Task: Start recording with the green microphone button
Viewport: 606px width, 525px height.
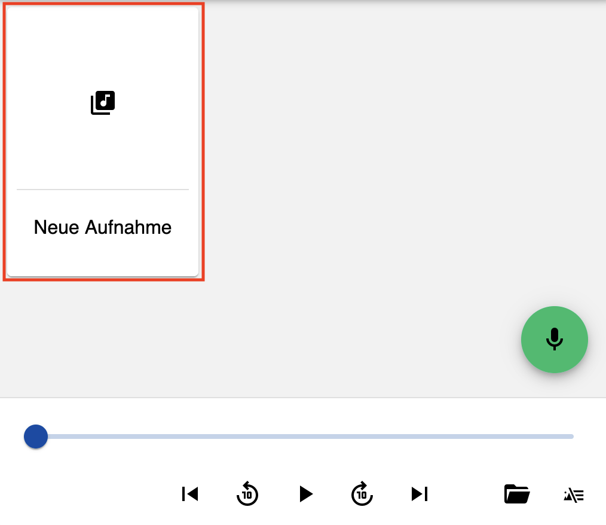Action: (x=554, y=340)
